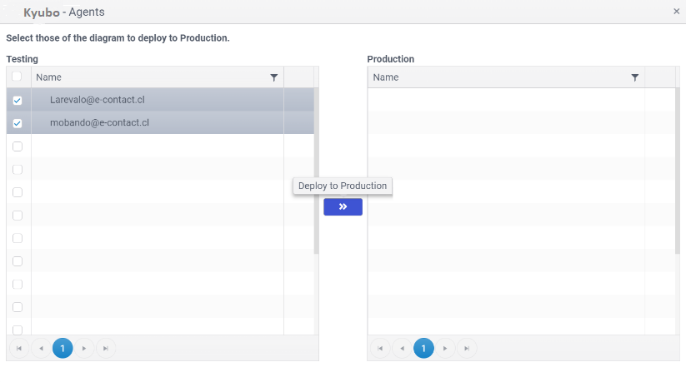Open the Production Name column filter
686x382 pixels.
pyautogui.click(x=635, y=77)
